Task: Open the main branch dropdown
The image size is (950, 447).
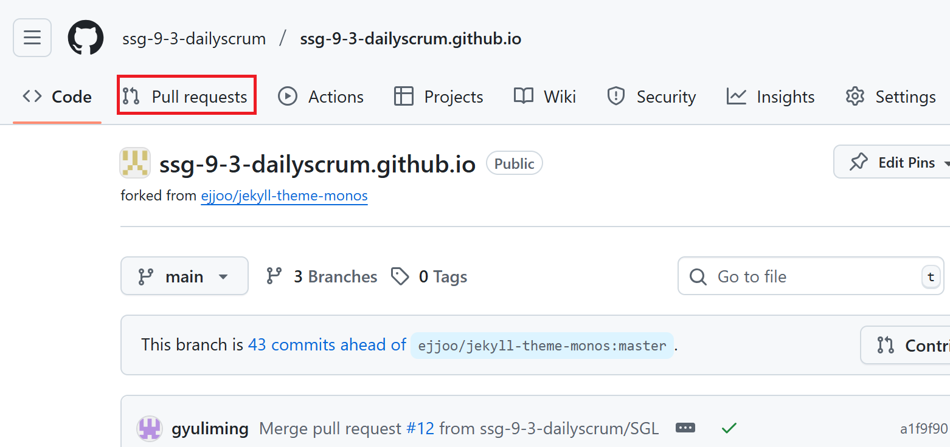Action: [x=184, y=276]
